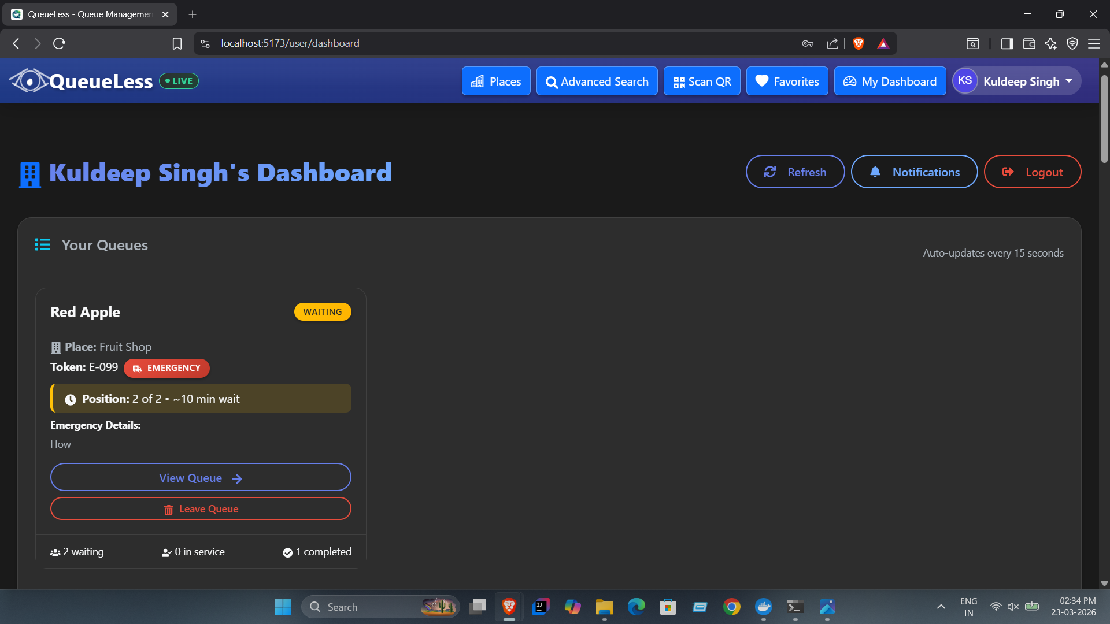
Task: Open Google Chrome from taskbar
Action: 732,607
